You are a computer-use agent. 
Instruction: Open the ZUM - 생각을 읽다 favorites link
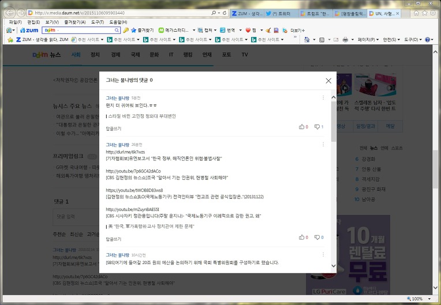(x=42, y=40)
